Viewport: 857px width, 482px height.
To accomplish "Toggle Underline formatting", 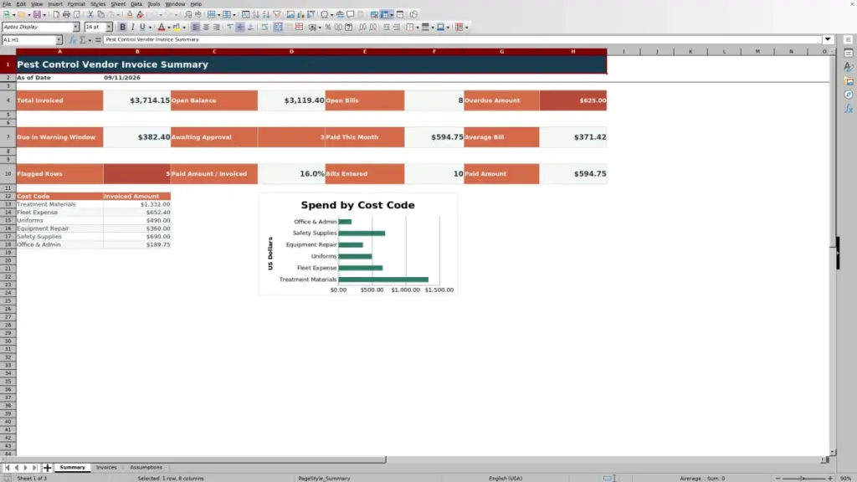I will tap(142, 27).
